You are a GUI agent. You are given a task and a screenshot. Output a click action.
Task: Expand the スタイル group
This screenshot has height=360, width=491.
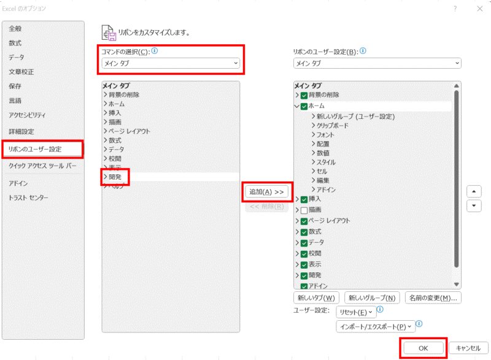tap(314, 162)
